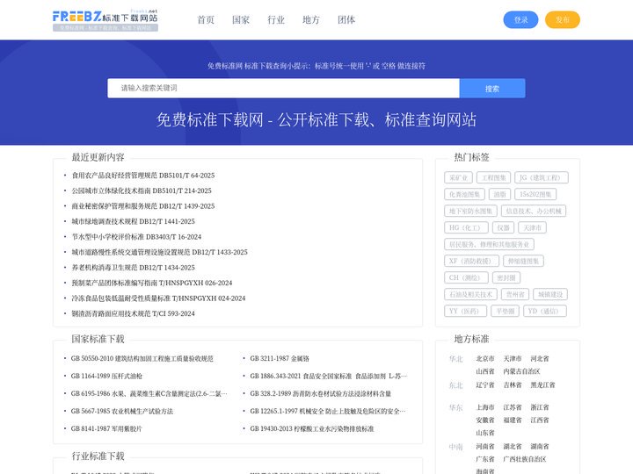This screenshot has width=633, height=474.
Task: Select the 地下室防水图集 hot tag
Action: point(470,211)
